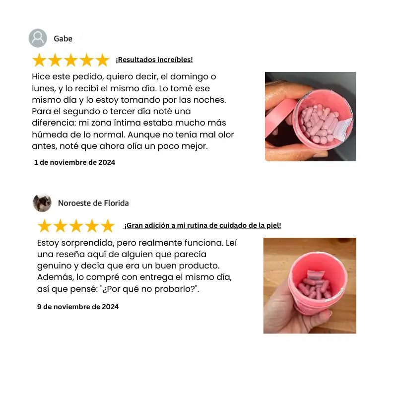Open the ¡Gran adición a mi rutina review link
The image size is (402, 402).
[202, 226]
